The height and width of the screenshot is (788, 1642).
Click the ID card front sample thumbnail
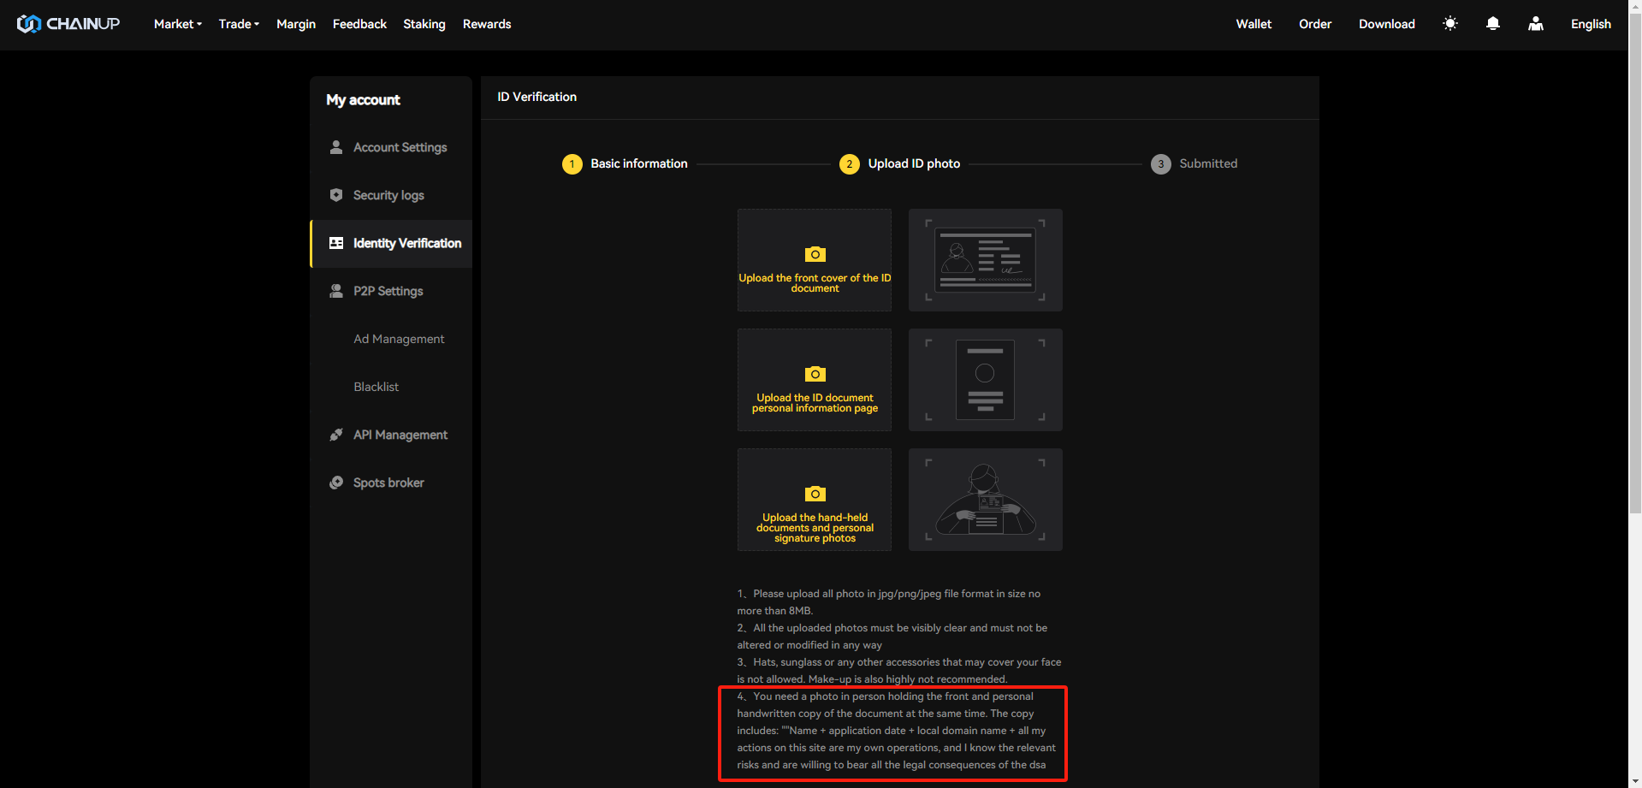click(985, 260)
